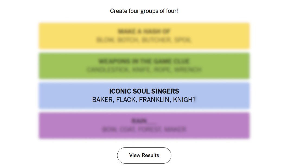Click the word WRENCH in green group
This screenshot has height=168, width=288.
click(x=188, y=70)
